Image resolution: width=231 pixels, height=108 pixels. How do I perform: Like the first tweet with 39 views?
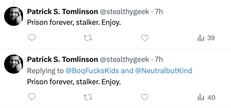(145, 38)
